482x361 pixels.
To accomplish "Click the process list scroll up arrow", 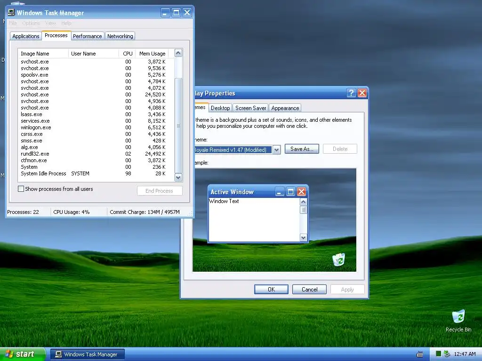I will [x=178, y=53].
